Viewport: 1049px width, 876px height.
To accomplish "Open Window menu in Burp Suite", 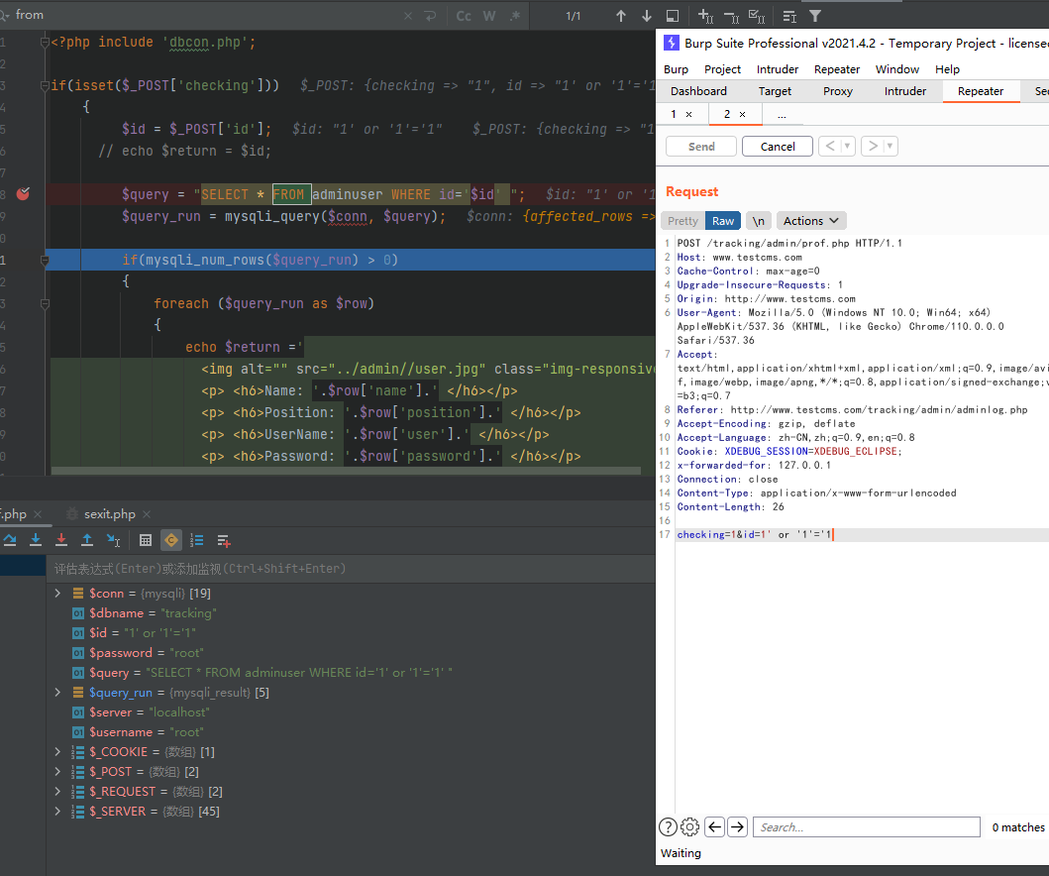I will (x=897, y=69).
